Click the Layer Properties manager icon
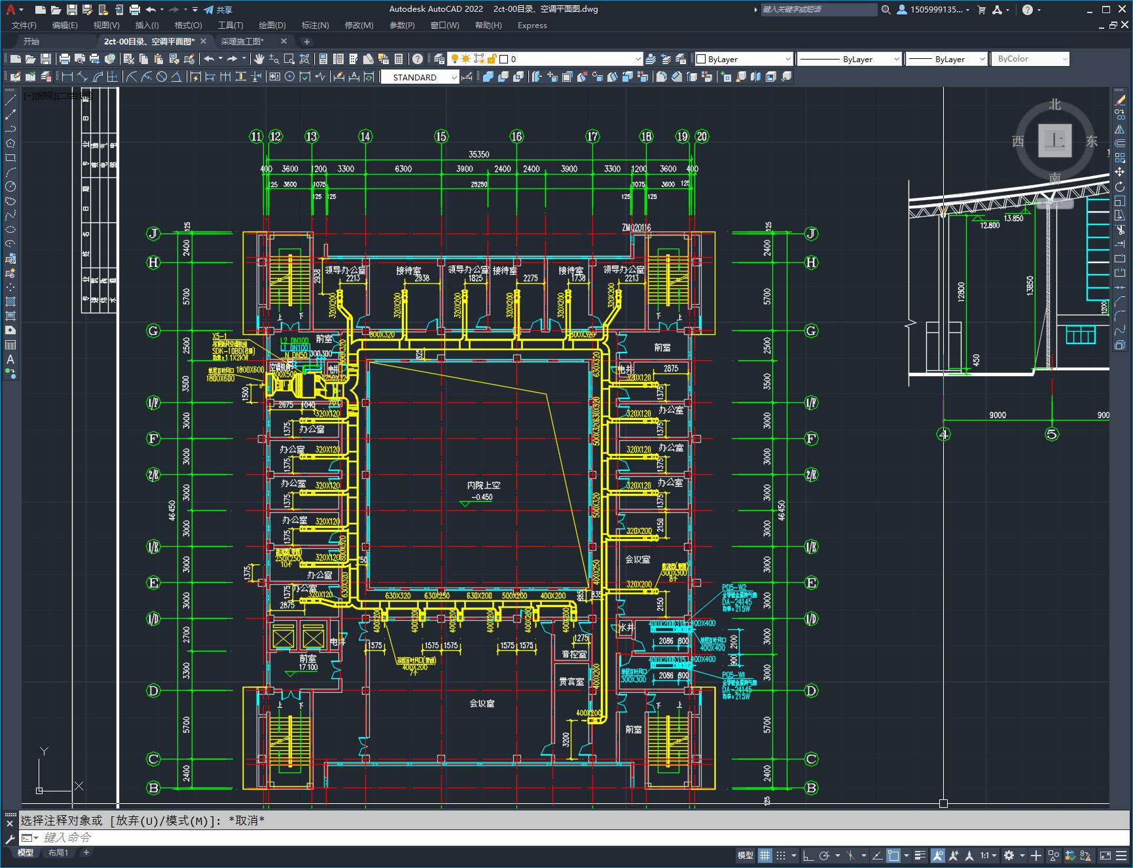 [439, 59]
